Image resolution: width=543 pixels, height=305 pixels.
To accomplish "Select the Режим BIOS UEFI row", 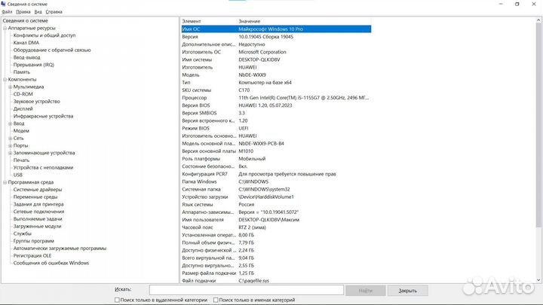I will tap(276, 128).
